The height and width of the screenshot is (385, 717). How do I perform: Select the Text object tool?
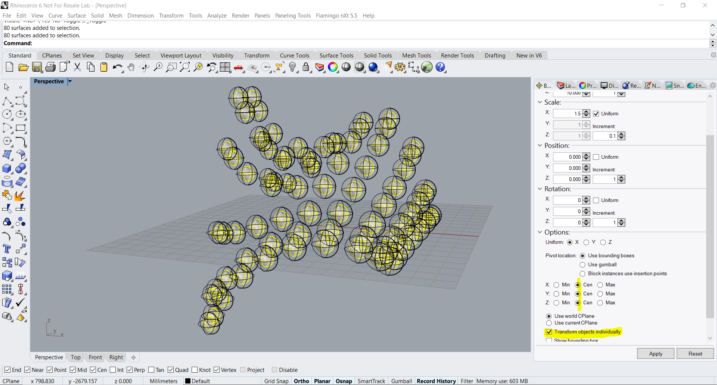pos(7,249)
